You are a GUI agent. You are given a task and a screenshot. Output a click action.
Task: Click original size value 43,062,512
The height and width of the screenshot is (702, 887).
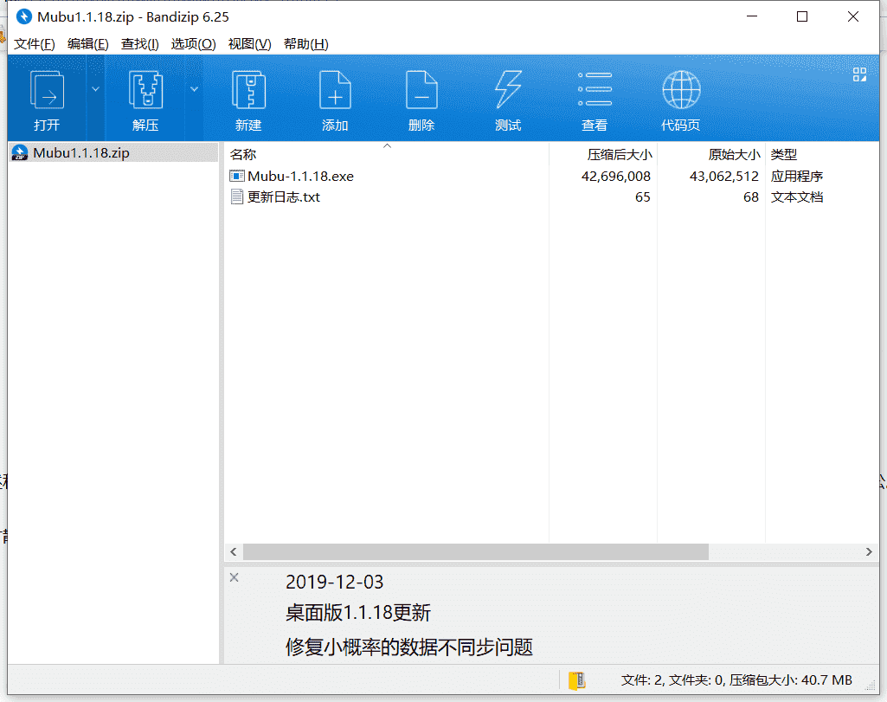pyautogui.click(x=724, y=177)
